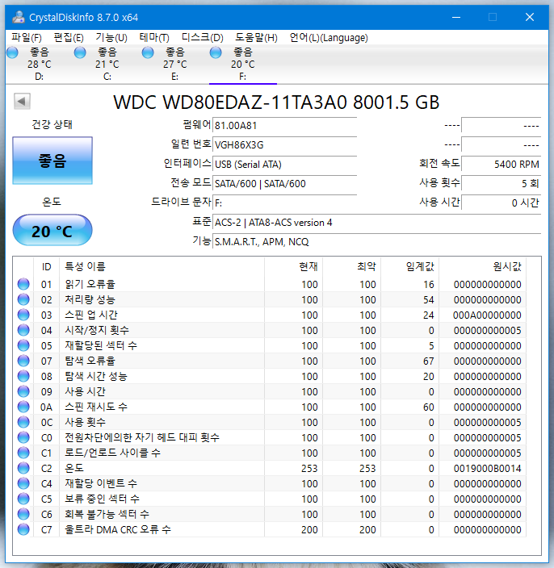The height and width of the screenshot is (568, 554).
Task: Open the 도움말(H) menu
Action: click(256, 38)
